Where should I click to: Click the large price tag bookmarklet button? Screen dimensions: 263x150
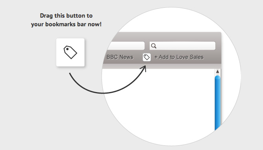(70, 52)
